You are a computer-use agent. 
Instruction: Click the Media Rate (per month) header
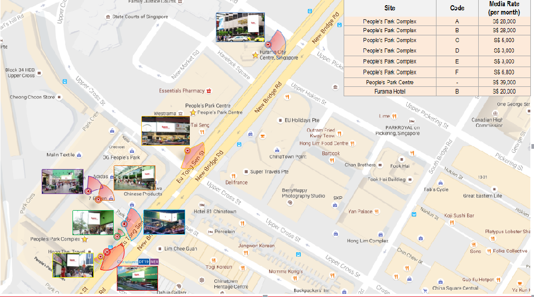[x=504, y=8]
